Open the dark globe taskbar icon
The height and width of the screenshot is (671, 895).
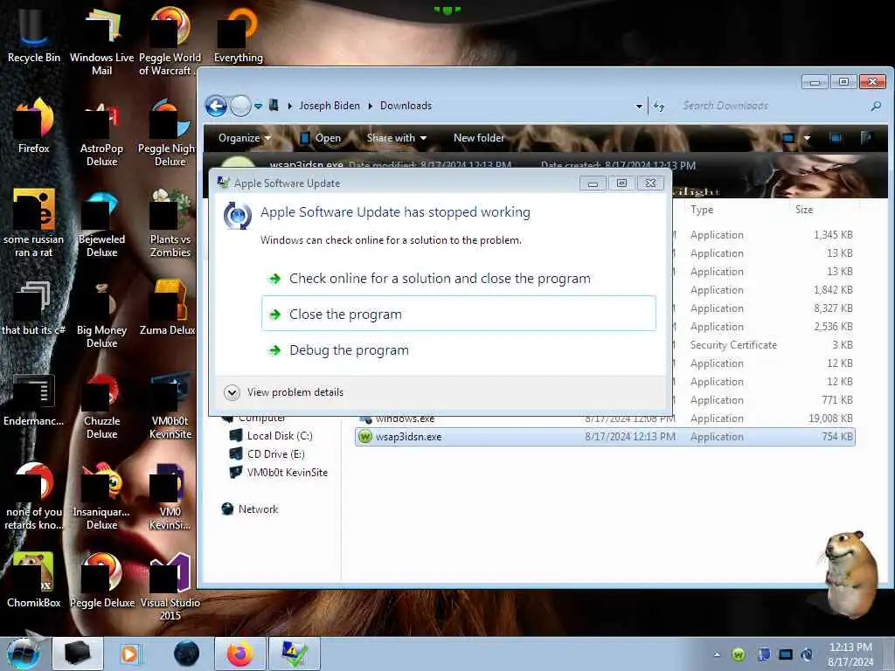pyautogui.click(x=186, y=654)
